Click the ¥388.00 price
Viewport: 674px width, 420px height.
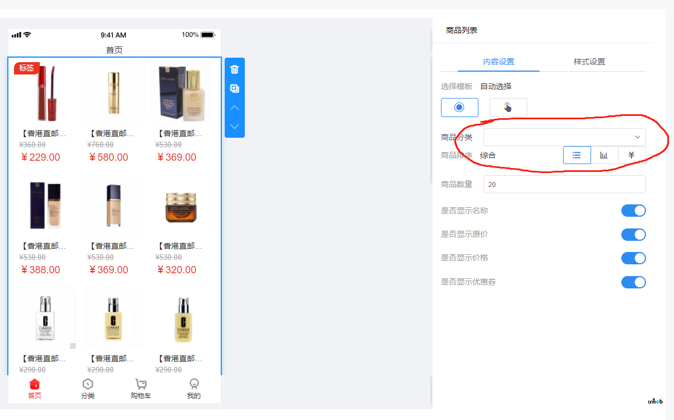coord(40,270)
